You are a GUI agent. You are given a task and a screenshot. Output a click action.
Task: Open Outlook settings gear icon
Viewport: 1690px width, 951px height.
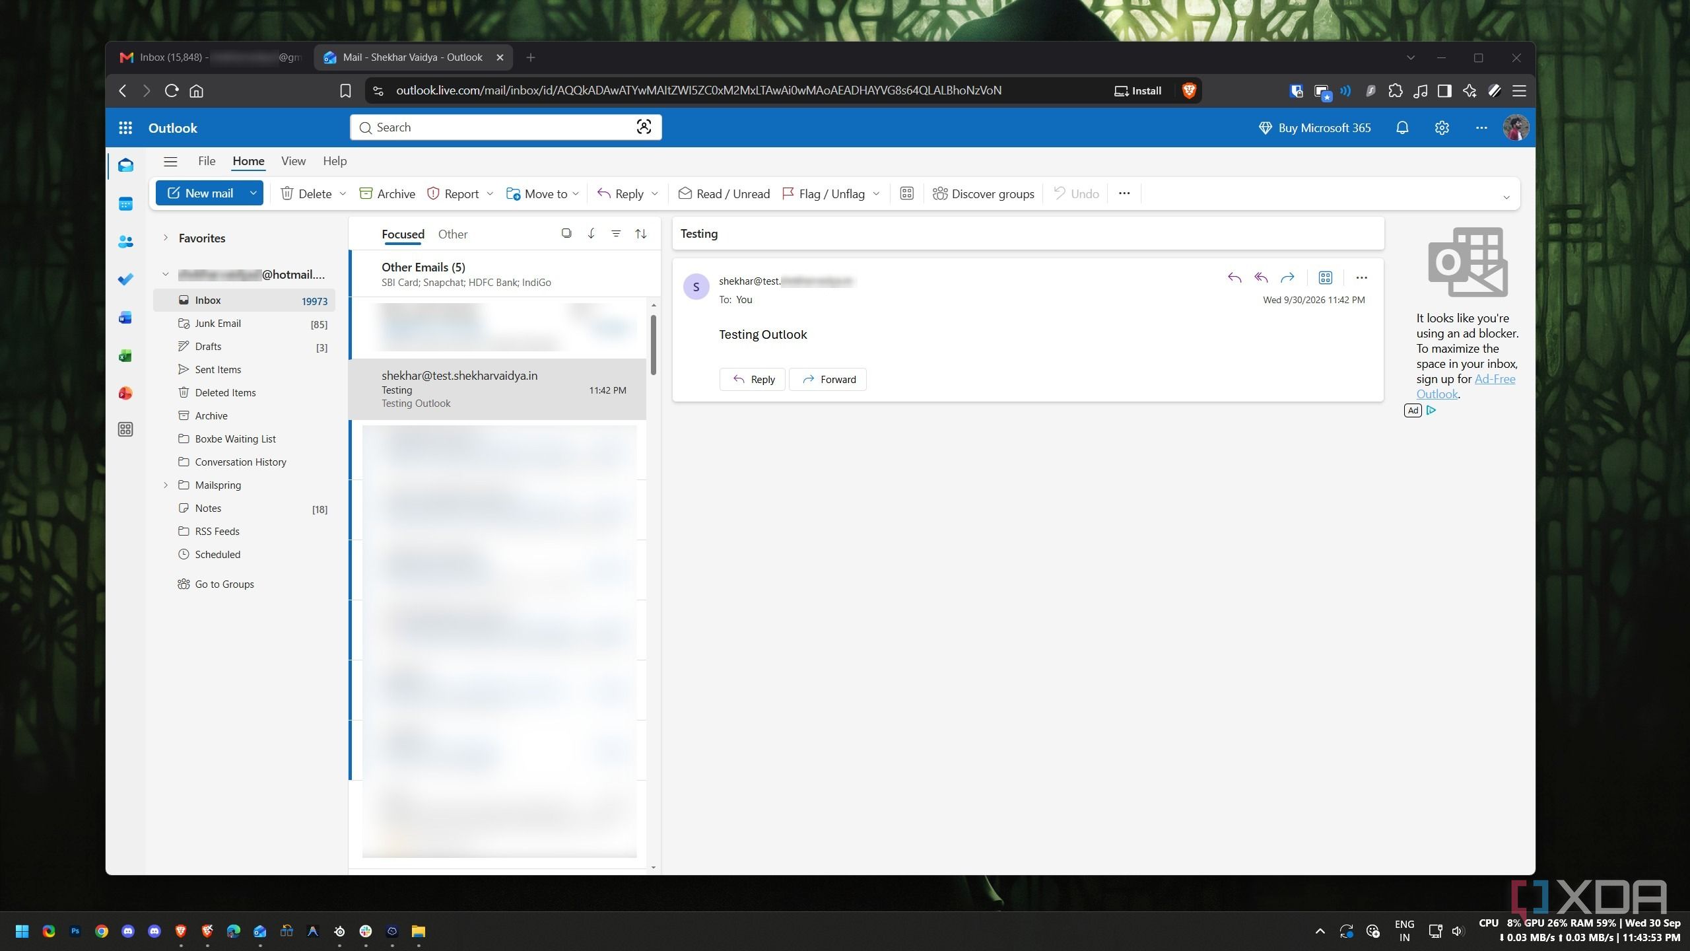(1442, 128)
